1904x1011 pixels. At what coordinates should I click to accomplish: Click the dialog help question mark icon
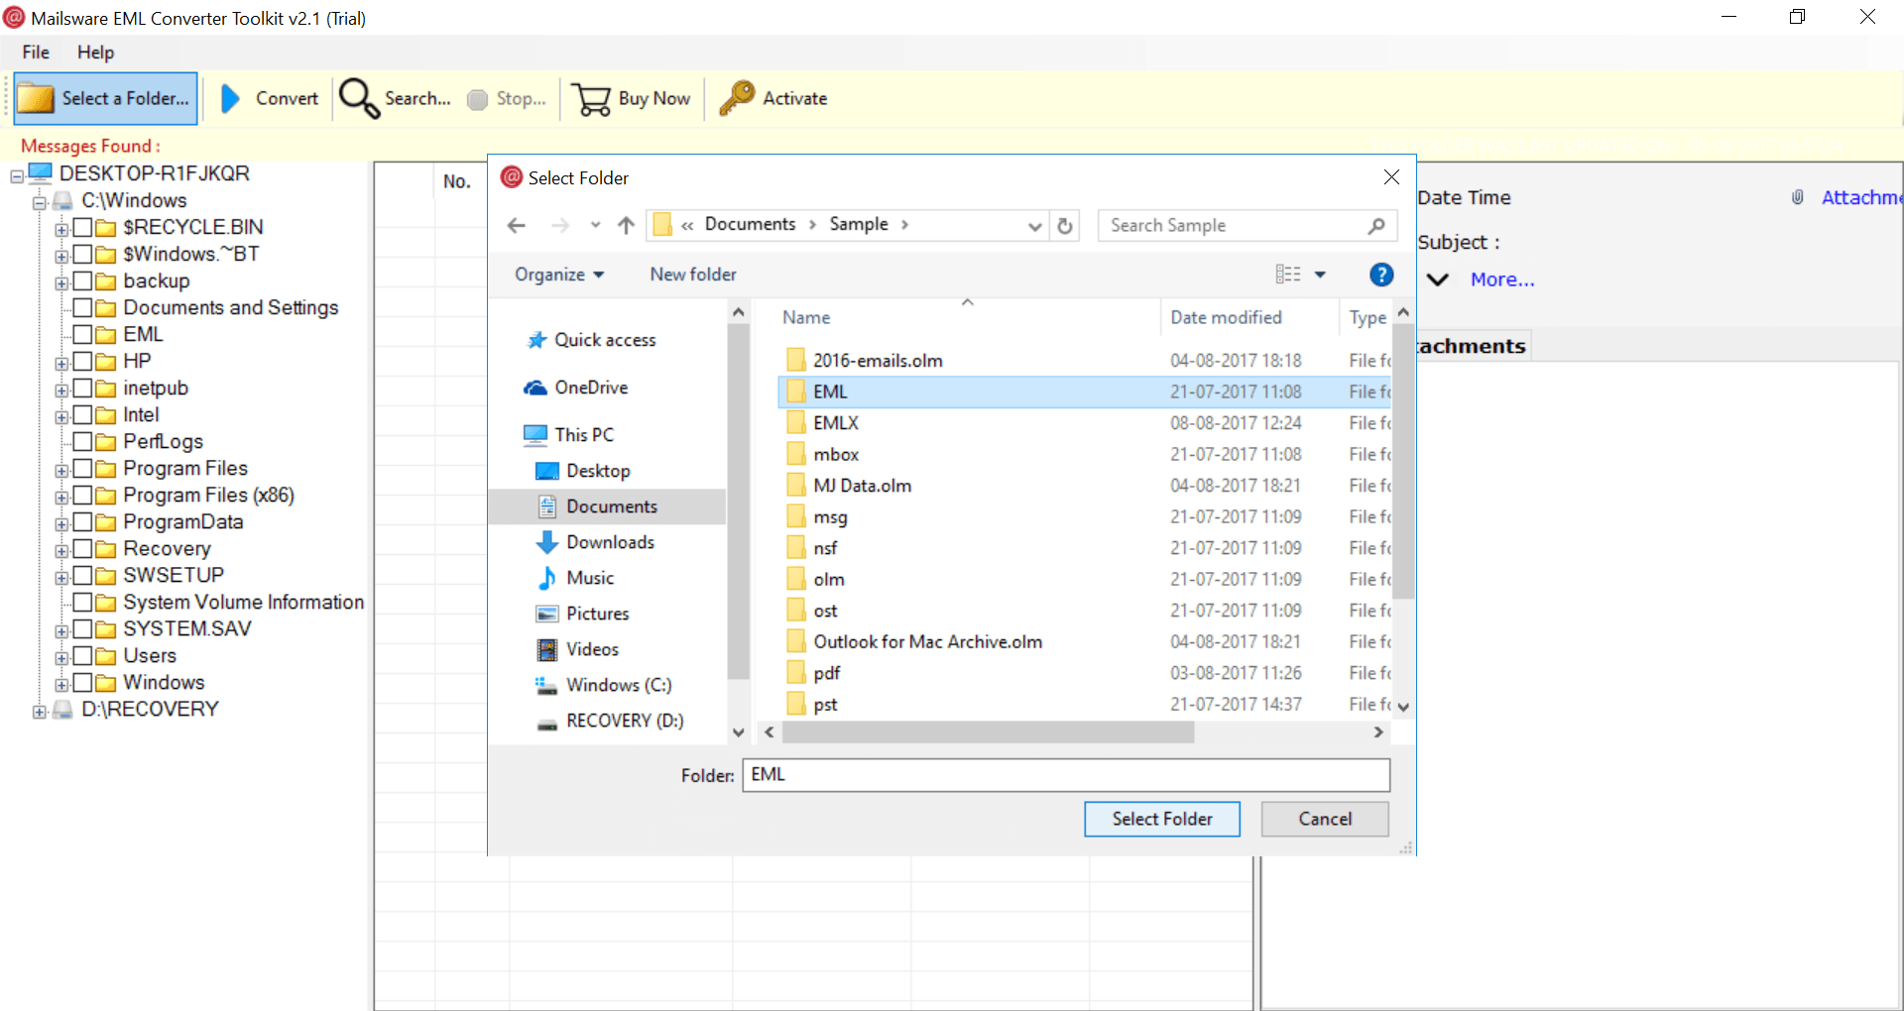tap(1380, 275)
